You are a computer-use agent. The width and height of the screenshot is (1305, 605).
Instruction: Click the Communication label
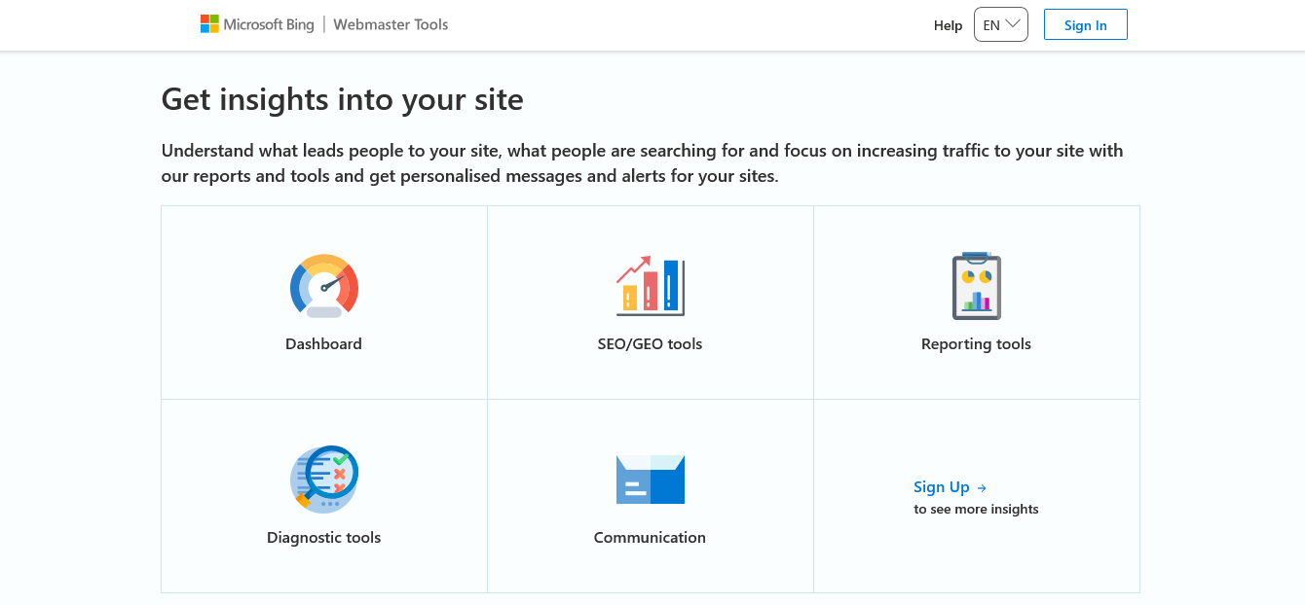pos(650,538)
